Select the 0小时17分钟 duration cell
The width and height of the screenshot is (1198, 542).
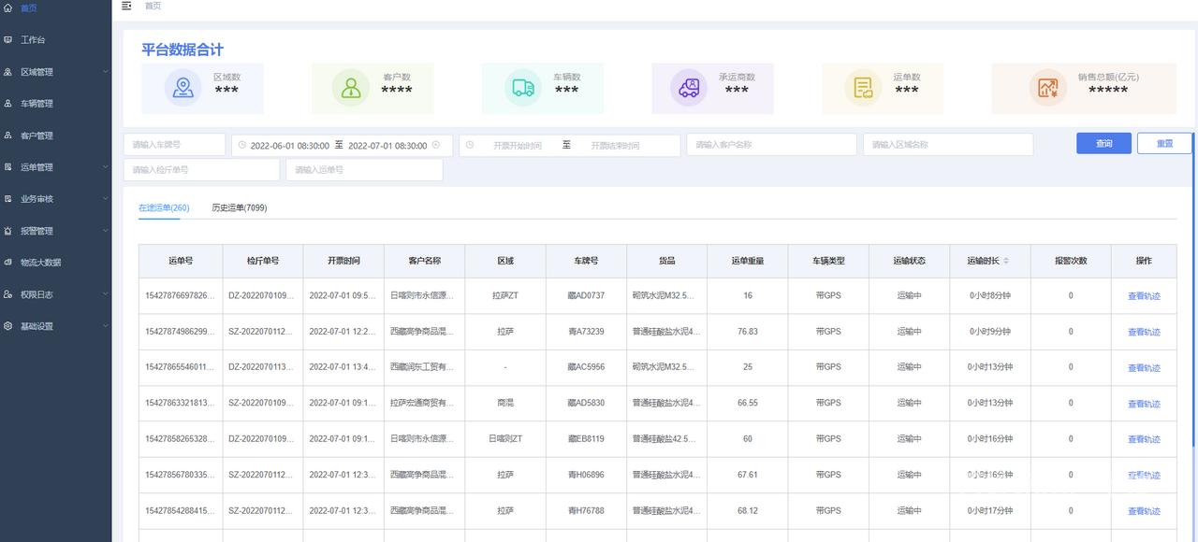coord(990,510)
